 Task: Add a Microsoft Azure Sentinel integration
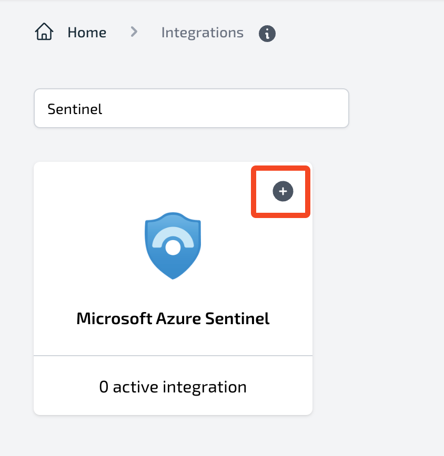pos(282,192)
